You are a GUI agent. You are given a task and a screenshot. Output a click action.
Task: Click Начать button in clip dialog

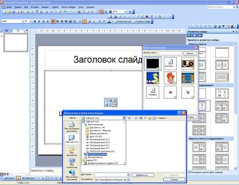tap(190, 53)
